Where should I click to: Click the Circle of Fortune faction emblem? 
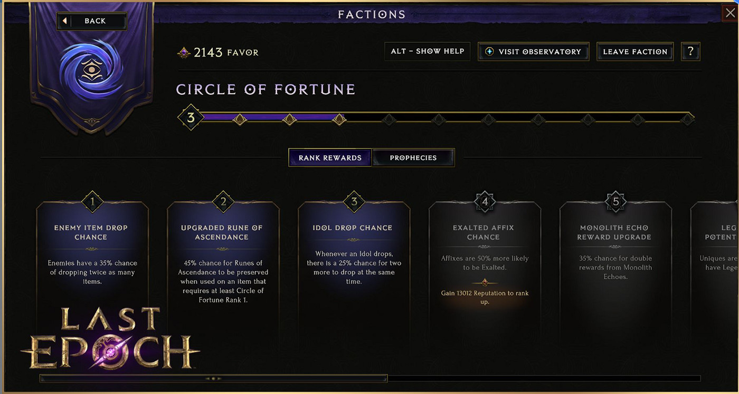pos(91,69)
